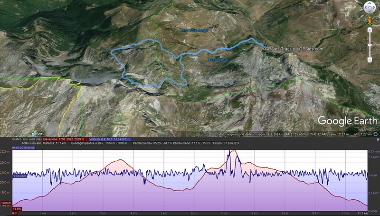Click the latitude coordinate readout
Viewport: 380px width, 216px height.
pyautogui.click(x=296, y=134)
